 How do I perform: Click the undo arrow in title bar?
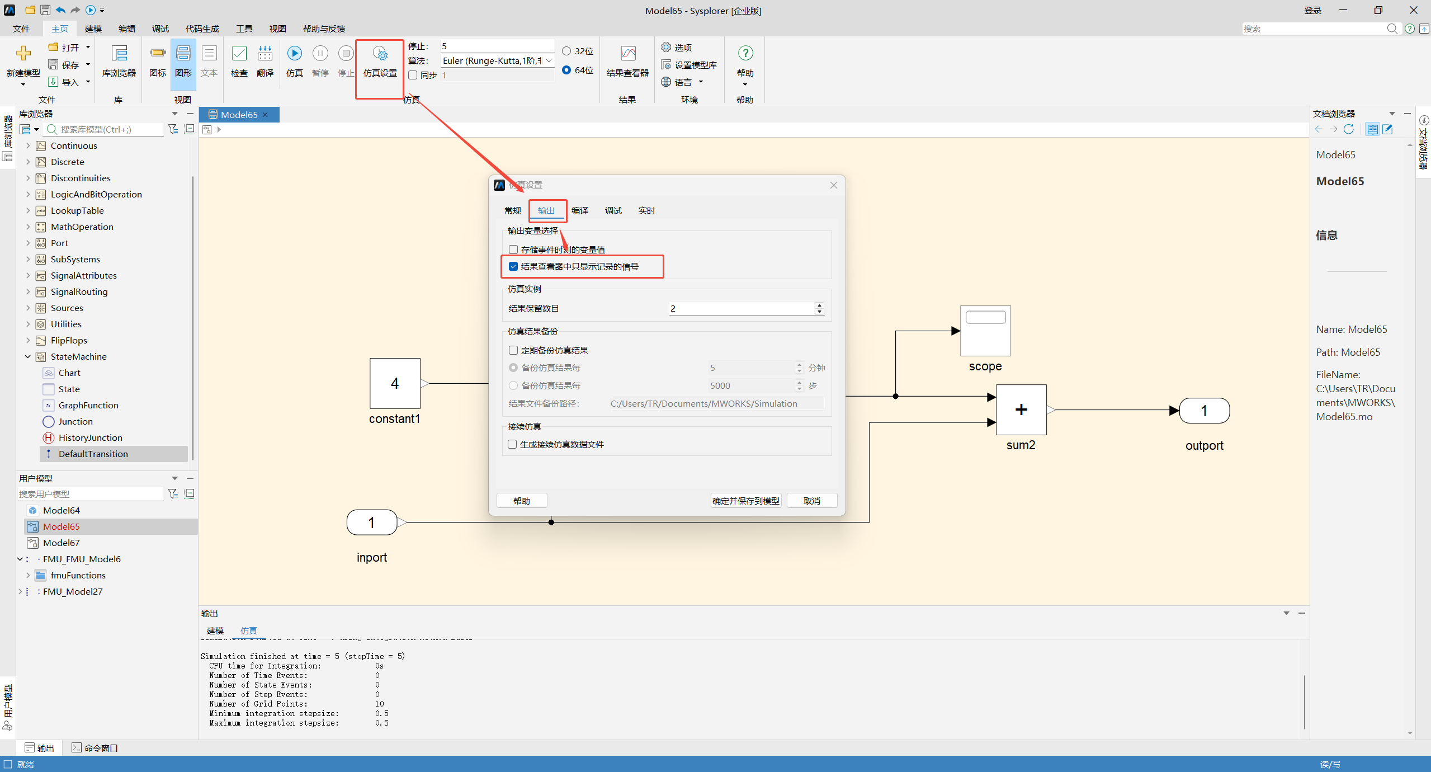coord(60,10)
